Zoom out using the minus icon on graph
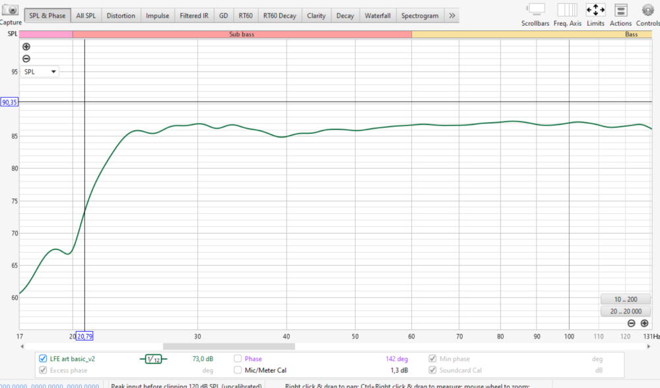Screen dimensions: 660x388 point(26,59)
